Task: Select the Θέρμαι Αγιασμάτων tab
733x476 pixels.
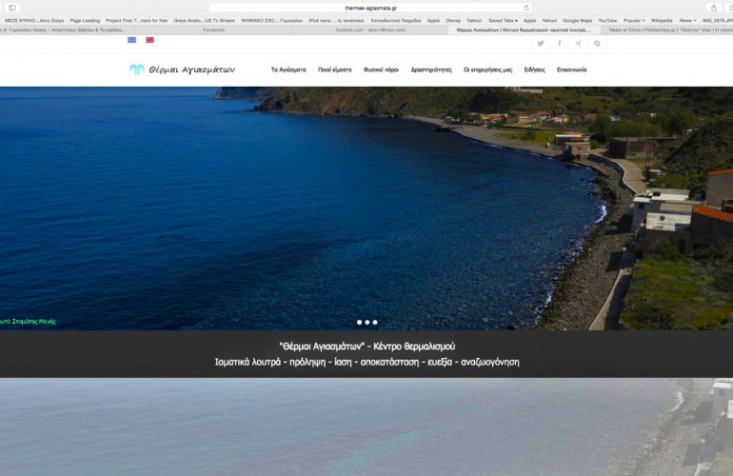Action: tap(524, 30)
